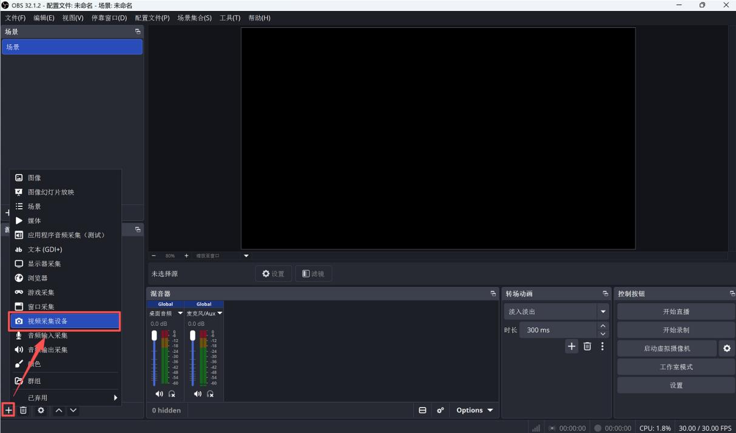Open 视图(V) menu
This screenshot has width=736, height=433.
[x=73, y=18]
